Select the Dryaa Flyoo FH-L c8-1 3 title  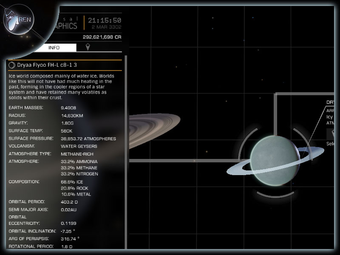(x=47, y=65)
